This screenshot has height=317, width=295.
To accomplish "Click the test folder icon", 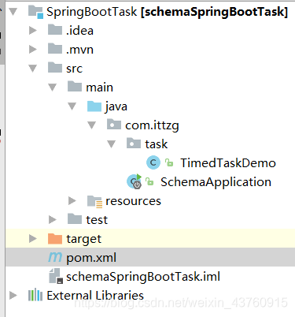I will (75, 219).
